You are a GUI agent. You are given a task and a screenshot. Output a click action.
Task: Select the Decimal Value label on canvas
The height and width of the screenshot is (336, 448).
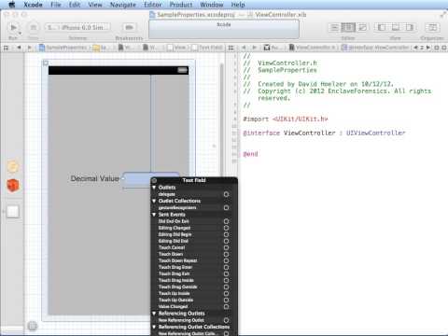(95, 178)
